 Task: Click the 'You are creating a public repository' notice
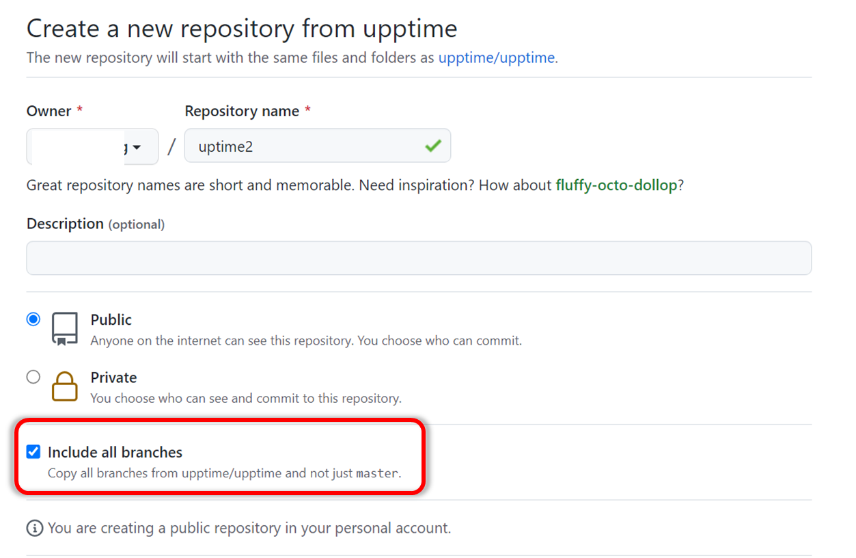[x=249, y=528]
